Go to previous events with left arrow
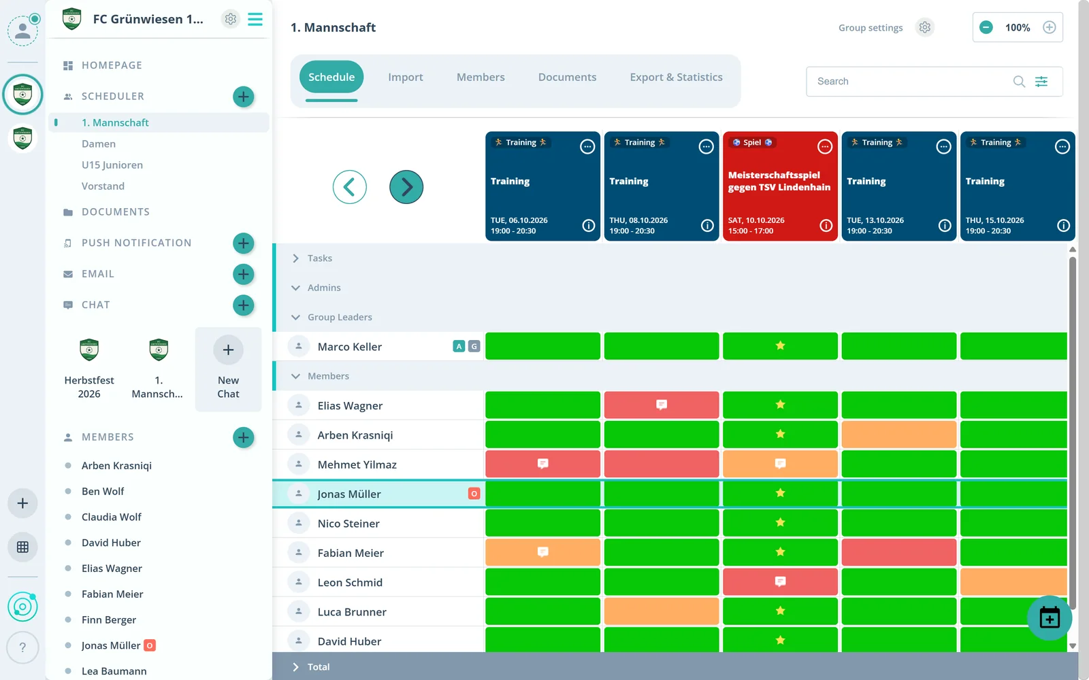This screenshot has height=680, width=1089. click(x=350, y=186)
